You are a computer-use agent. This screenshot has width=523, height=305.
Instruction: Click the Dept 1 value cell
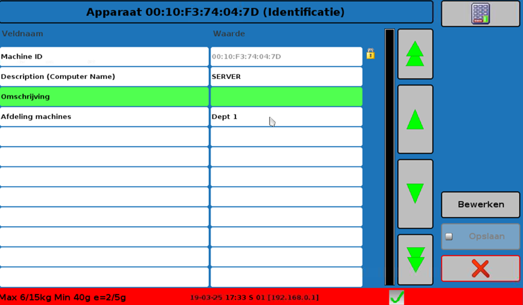pyautogui.click(x=286, y=117)
